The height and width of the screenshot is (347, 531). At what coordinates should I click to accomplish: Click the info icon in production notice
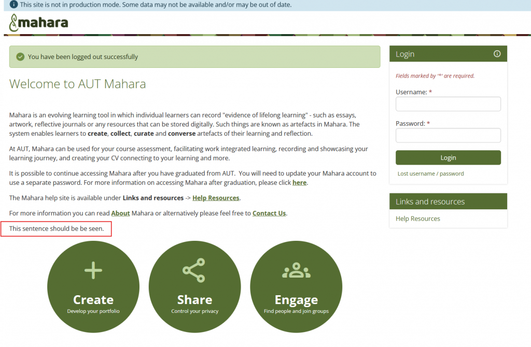(13, 5)
